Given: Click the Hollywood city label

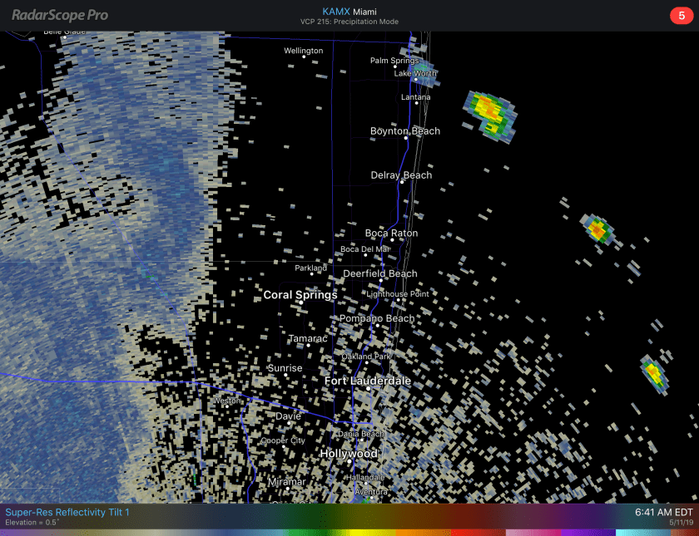Looking at the screenshot, I should [x=349, y=454].
